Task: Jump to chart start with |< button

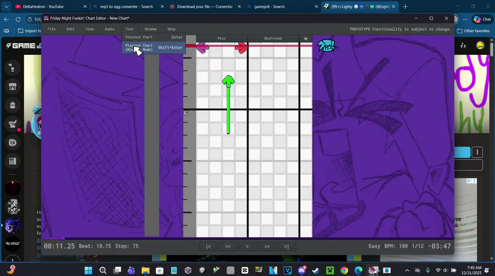Action: (x=208, y=246)
